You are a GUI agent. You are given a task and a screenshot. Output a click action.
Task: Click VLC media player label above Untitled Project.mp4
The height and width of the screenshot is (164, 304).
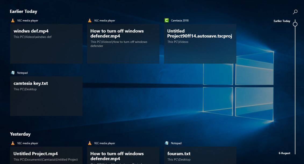click(27, 143)
